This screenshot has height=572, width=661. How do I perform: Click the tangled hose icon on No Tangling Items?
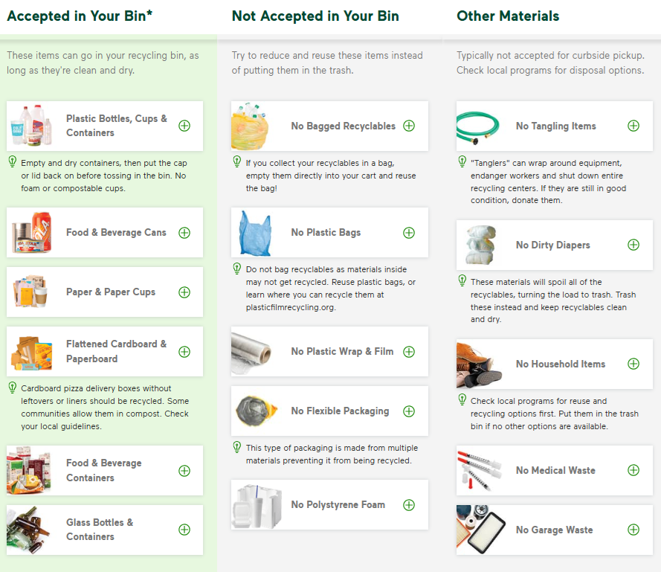(x=478, y=126)
